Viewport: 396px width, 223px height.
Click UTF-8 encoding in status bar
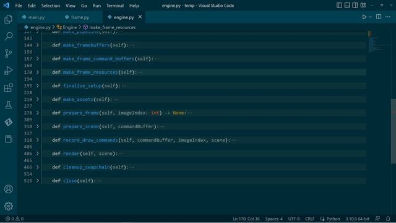[x=294, y=219]
